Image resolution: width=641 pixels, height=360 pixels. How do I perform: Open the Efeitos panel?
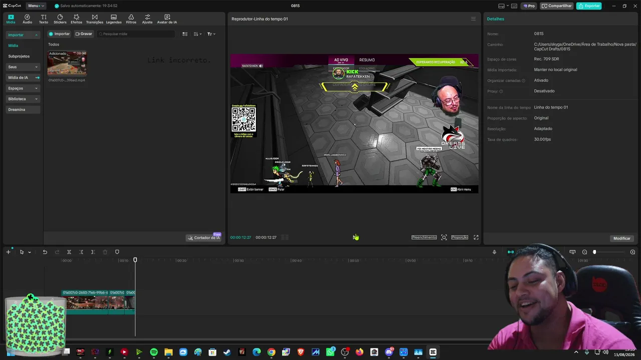click(77, 19)
